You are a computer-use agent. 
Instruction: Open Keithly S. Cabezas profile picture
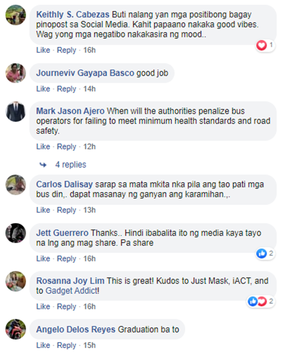point(16,15)
